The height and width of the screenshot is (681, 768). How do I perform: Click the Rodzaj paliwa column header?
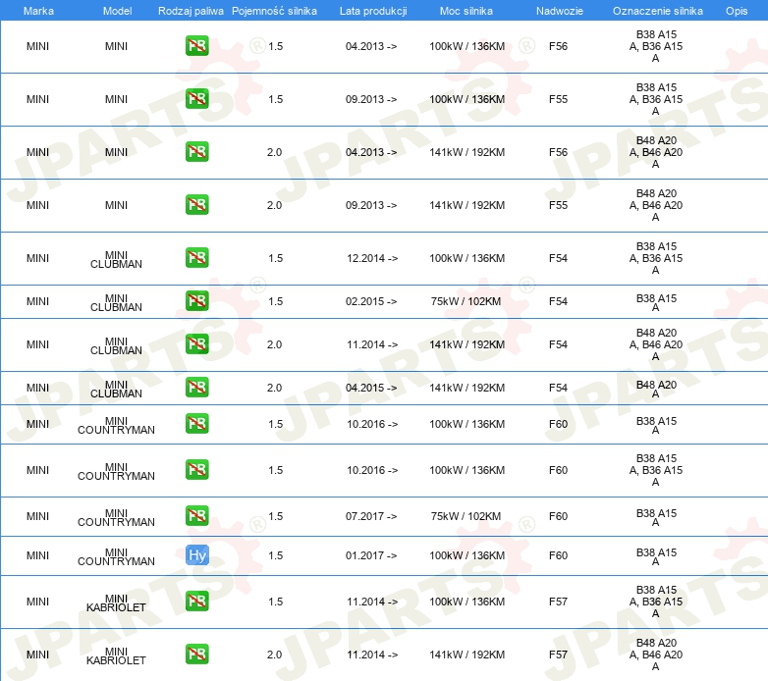(191, 11)
